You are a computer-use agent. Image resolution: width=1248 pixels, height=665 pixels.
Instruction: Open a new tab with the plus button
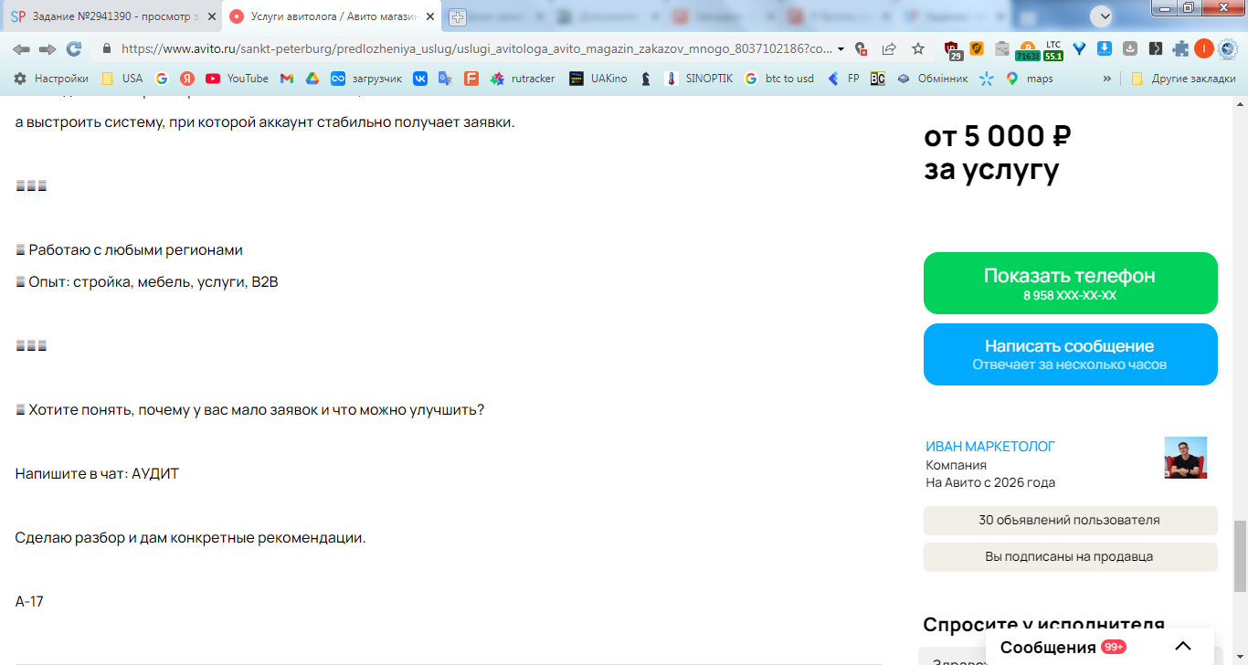[457, 16]
